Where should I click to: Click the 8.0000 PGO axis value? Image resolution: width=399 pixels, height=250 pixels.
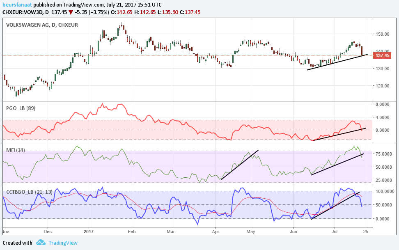(x=383, y=104)
